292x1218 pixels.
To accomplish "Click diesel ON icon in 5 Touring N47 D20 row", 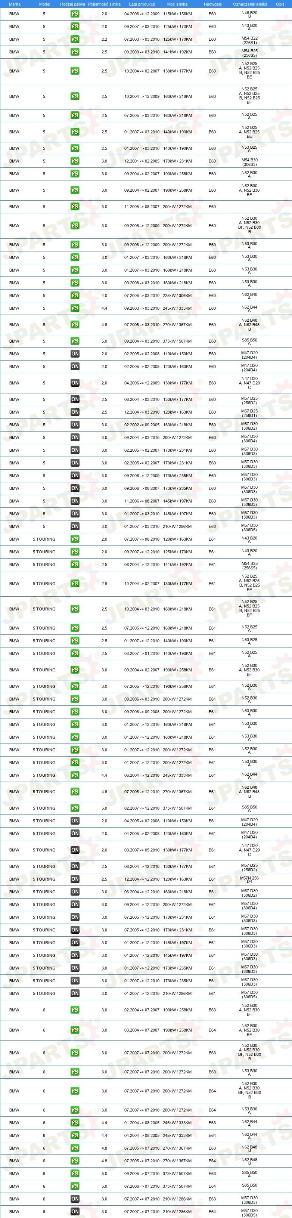I will [x=75, y=850].
